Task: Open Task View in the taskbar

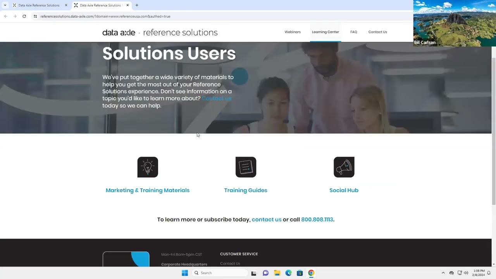Action: tap(254, 273)
